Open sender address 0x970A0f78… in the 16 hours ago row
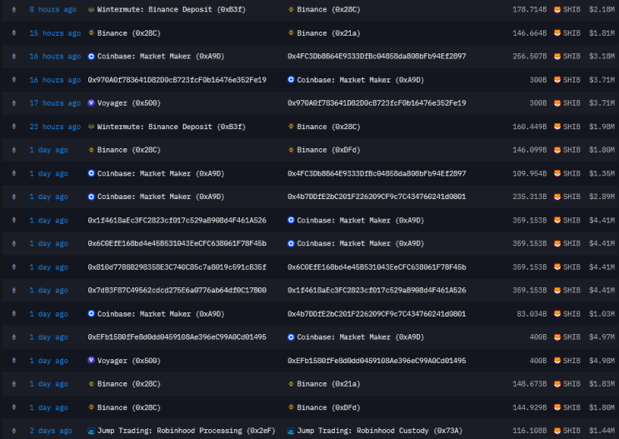This screenshot has height=439, width=619. [x=177, y=80]
